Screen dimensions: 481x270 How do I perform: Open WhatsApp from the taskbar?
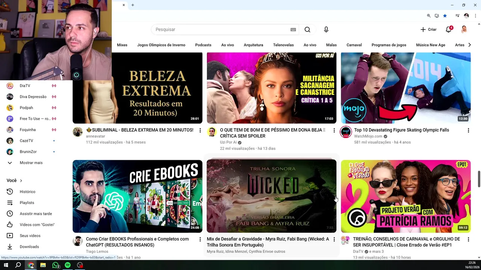56,265
